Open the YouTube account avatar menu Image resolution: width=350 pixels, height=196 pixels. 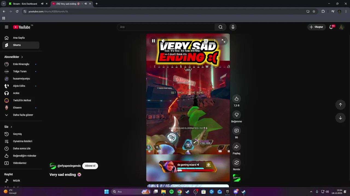click(x=342, y=27)
